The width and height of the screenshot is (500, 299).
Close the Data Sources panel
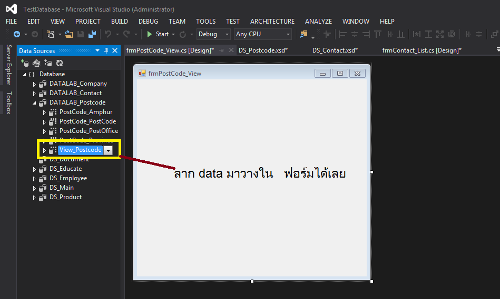(115, 50)
